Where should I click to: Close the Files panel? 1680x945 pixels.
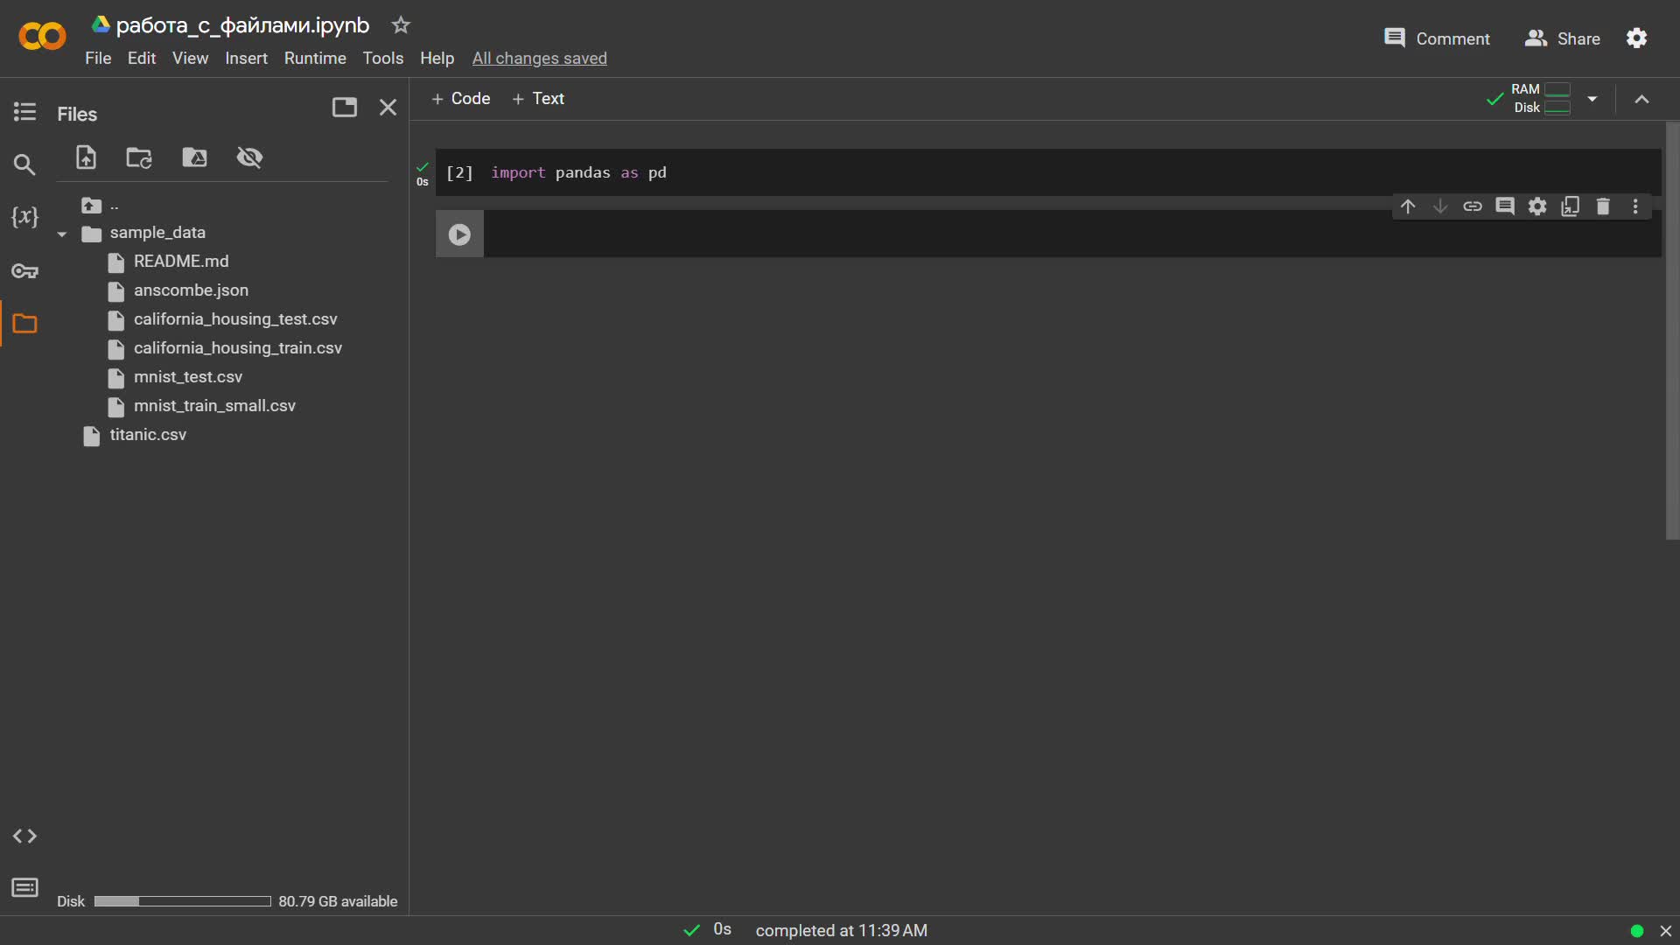point(388,107)
